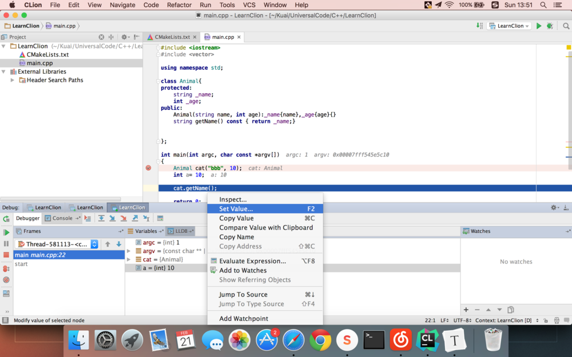Screen dimensions: 572x357
Task: Choose Set Value... in the context menu
Action: tap(265, 208)
